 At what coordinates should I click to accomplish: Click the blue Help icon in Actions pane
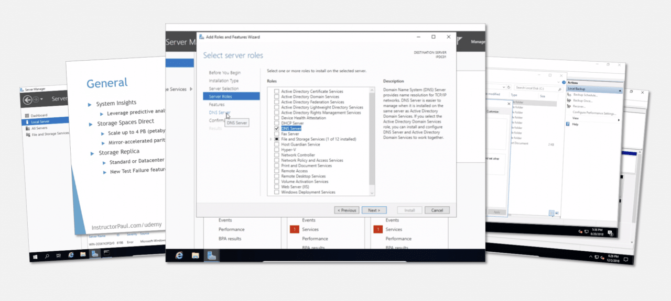pos(568,124)
